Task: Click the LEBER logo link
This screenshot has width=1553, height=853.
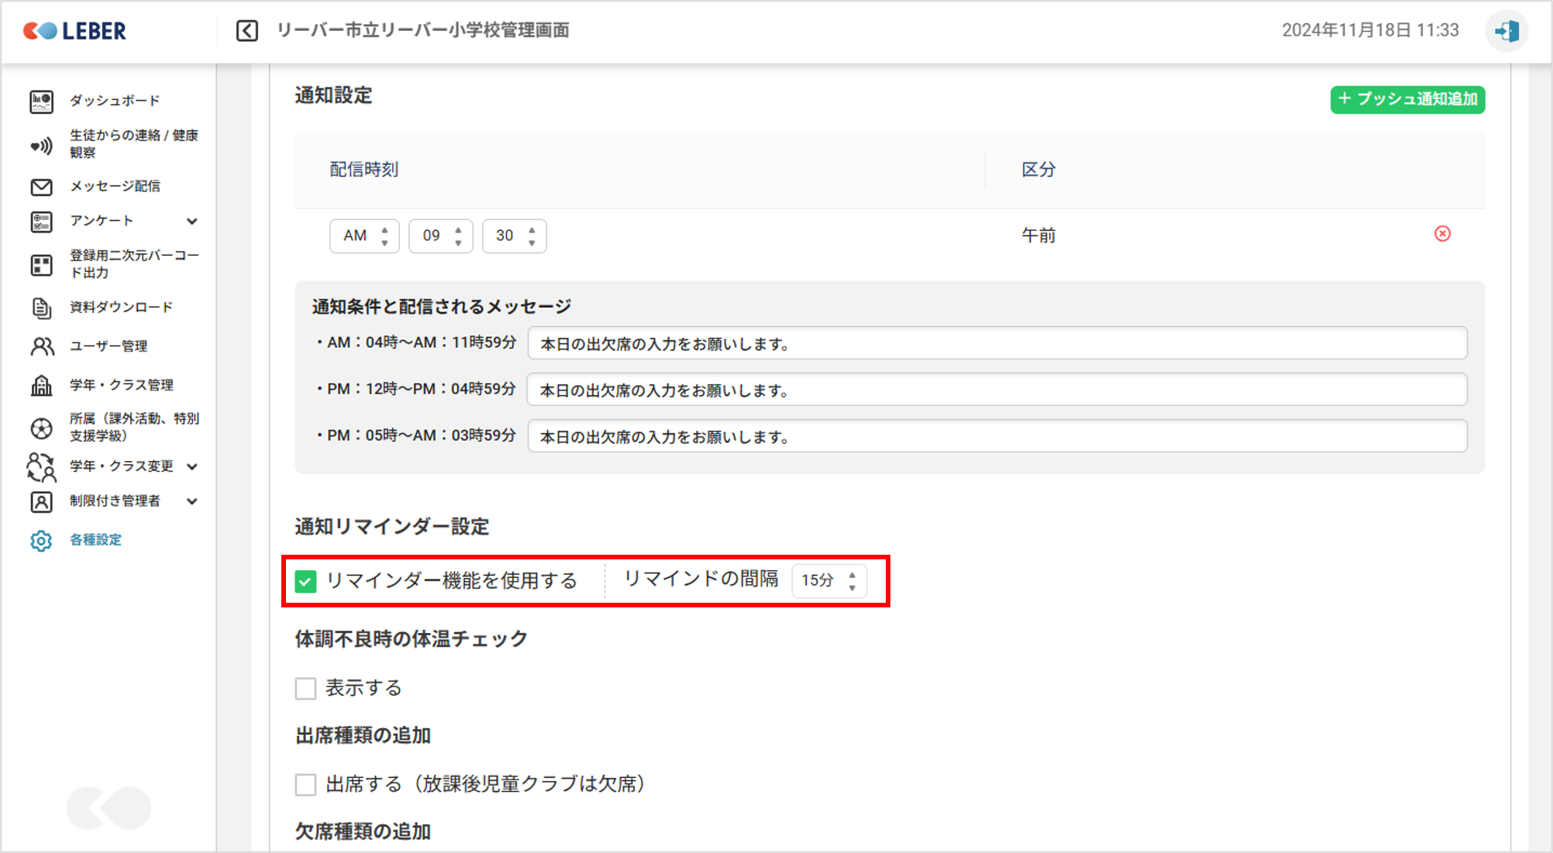Action: click(75, 31)
